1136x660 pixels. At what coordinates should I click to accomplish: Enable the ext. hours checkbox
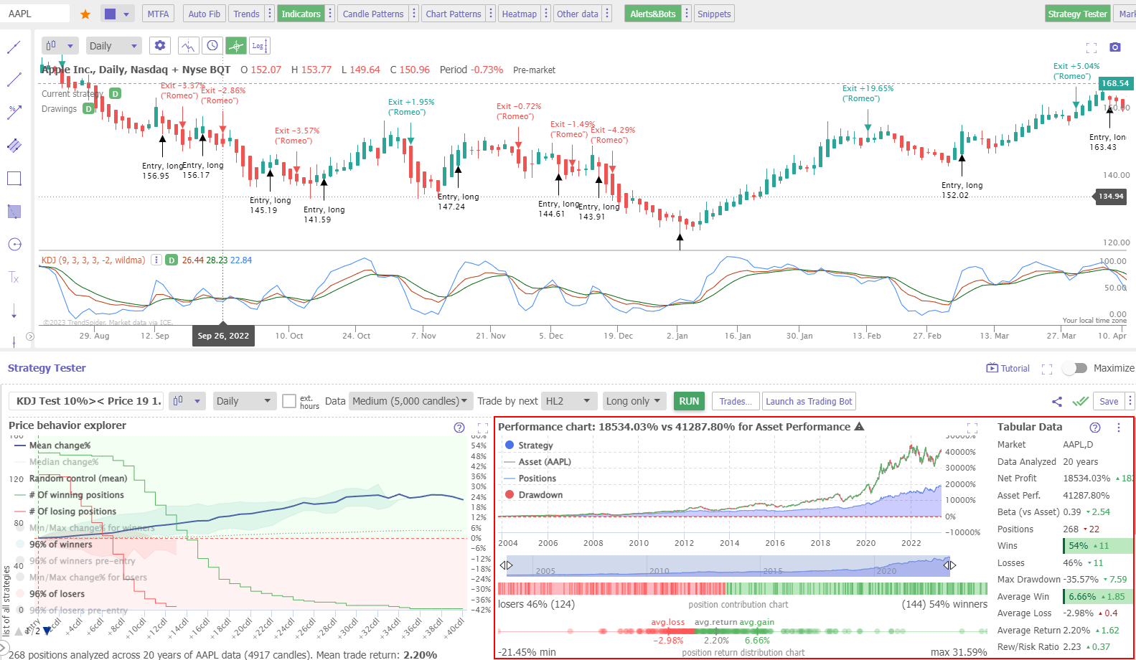click(289, 402)
